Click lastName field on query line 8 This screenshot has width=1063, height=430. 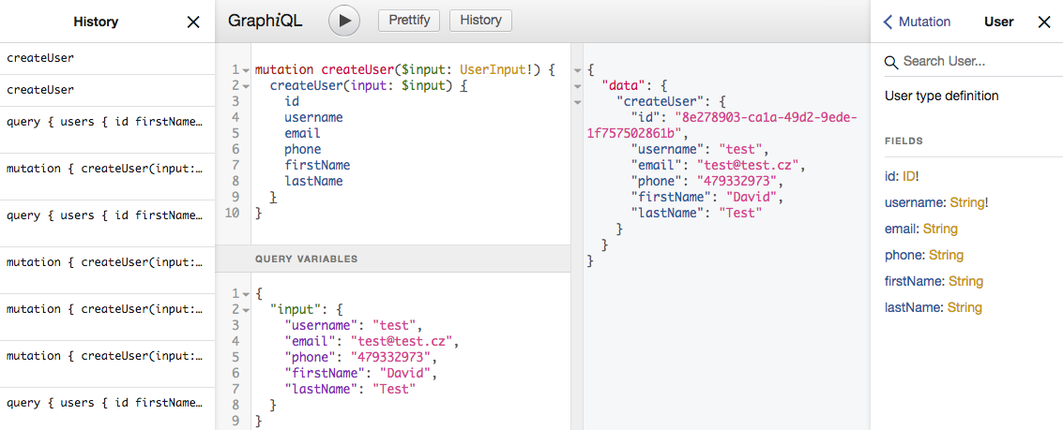point(314,182)
